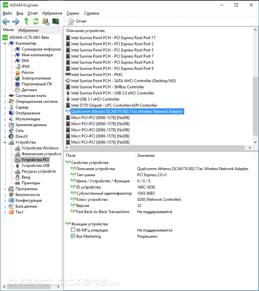Click the Qualcomm Atheros wireless antenna icon

pyautogui.click(x=68, y=111)
